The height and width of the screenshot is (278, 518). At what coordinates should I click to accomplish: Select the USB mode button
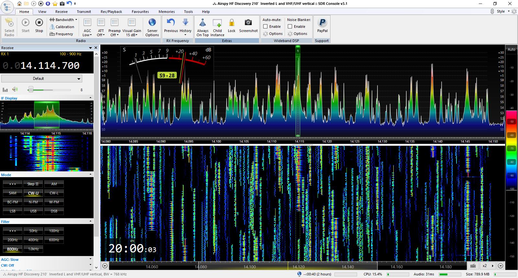click(x=33, y=211)
